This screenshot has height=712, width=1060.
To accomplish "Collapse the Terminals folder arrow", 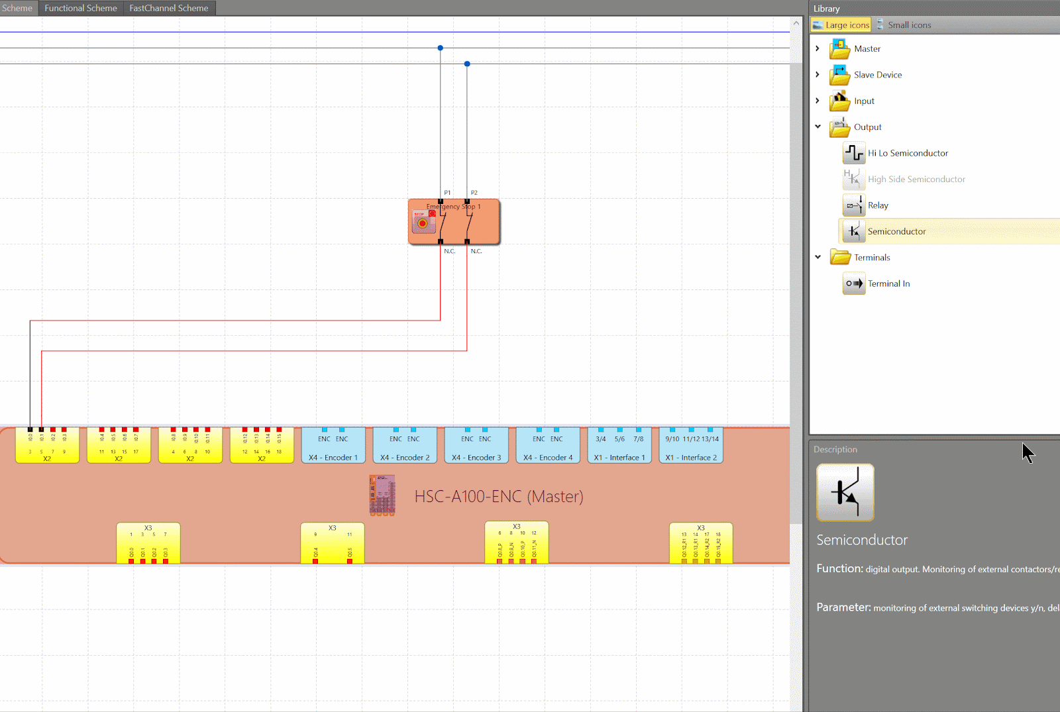I will 818,257.
